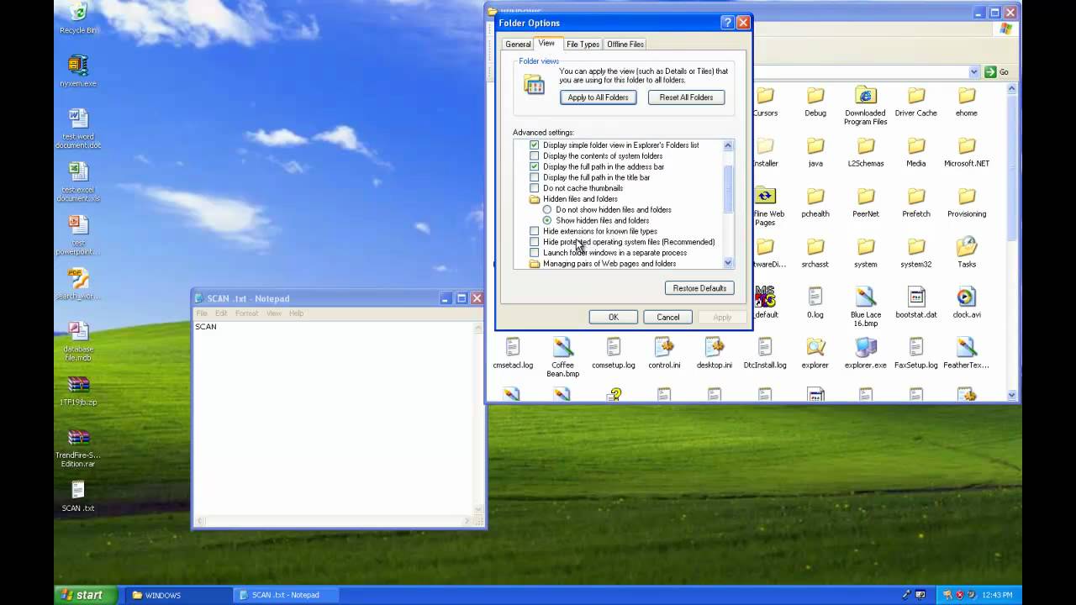Switch to the General tab
The image size is (1076, 605).
pyautogui.click(x=518, y=44)
